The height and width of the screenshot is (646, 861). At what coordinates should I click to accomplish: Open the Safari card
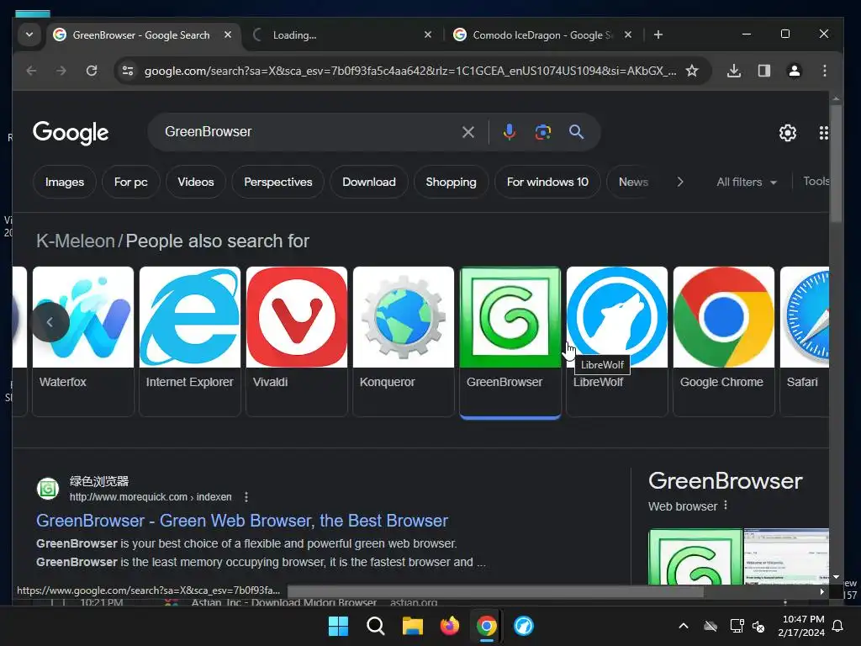(x=805, y=342)
